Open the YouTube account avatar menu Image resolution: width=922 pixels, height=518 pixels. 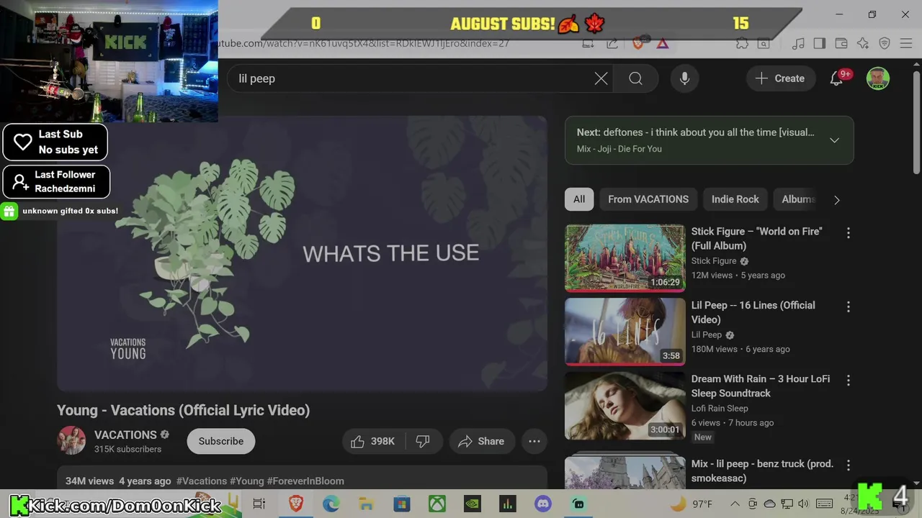click(877, 78)
